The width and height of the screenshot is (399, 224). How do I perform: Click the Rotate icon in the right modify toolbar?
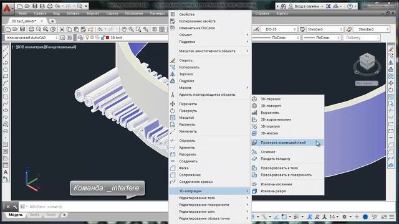(391, 90)
